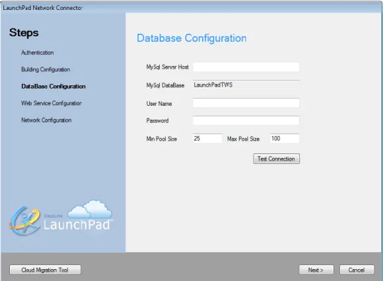Click the Cancel button
The image size is (385, 281).
point(357,270)
